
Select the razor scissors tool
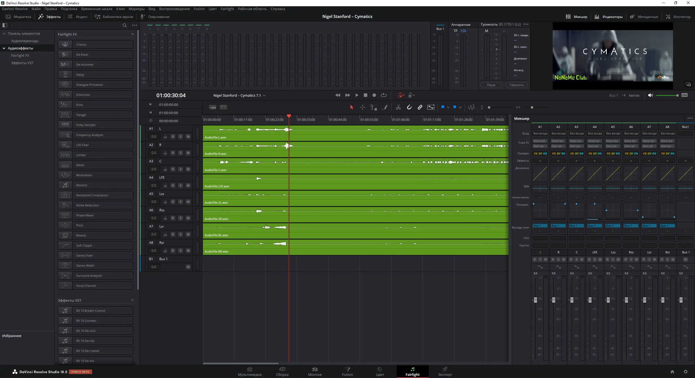coord(398,107)
